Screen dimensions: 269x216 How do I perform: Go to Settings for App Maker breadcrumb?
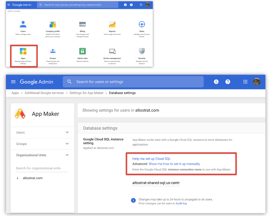(87, 93)
